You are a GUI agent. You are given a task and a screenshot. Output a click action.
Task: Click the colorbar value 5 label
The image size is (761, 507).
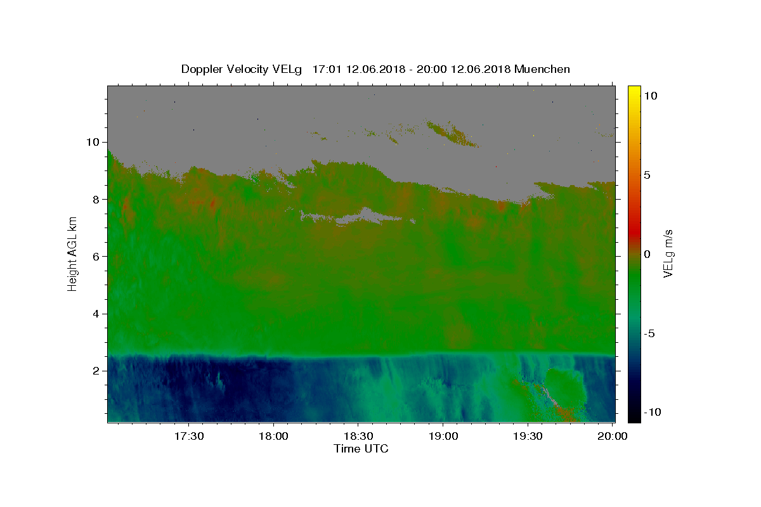(x=647, y=175)
